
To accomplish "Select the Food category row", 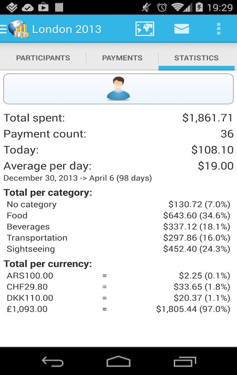I will click(118, 216).
